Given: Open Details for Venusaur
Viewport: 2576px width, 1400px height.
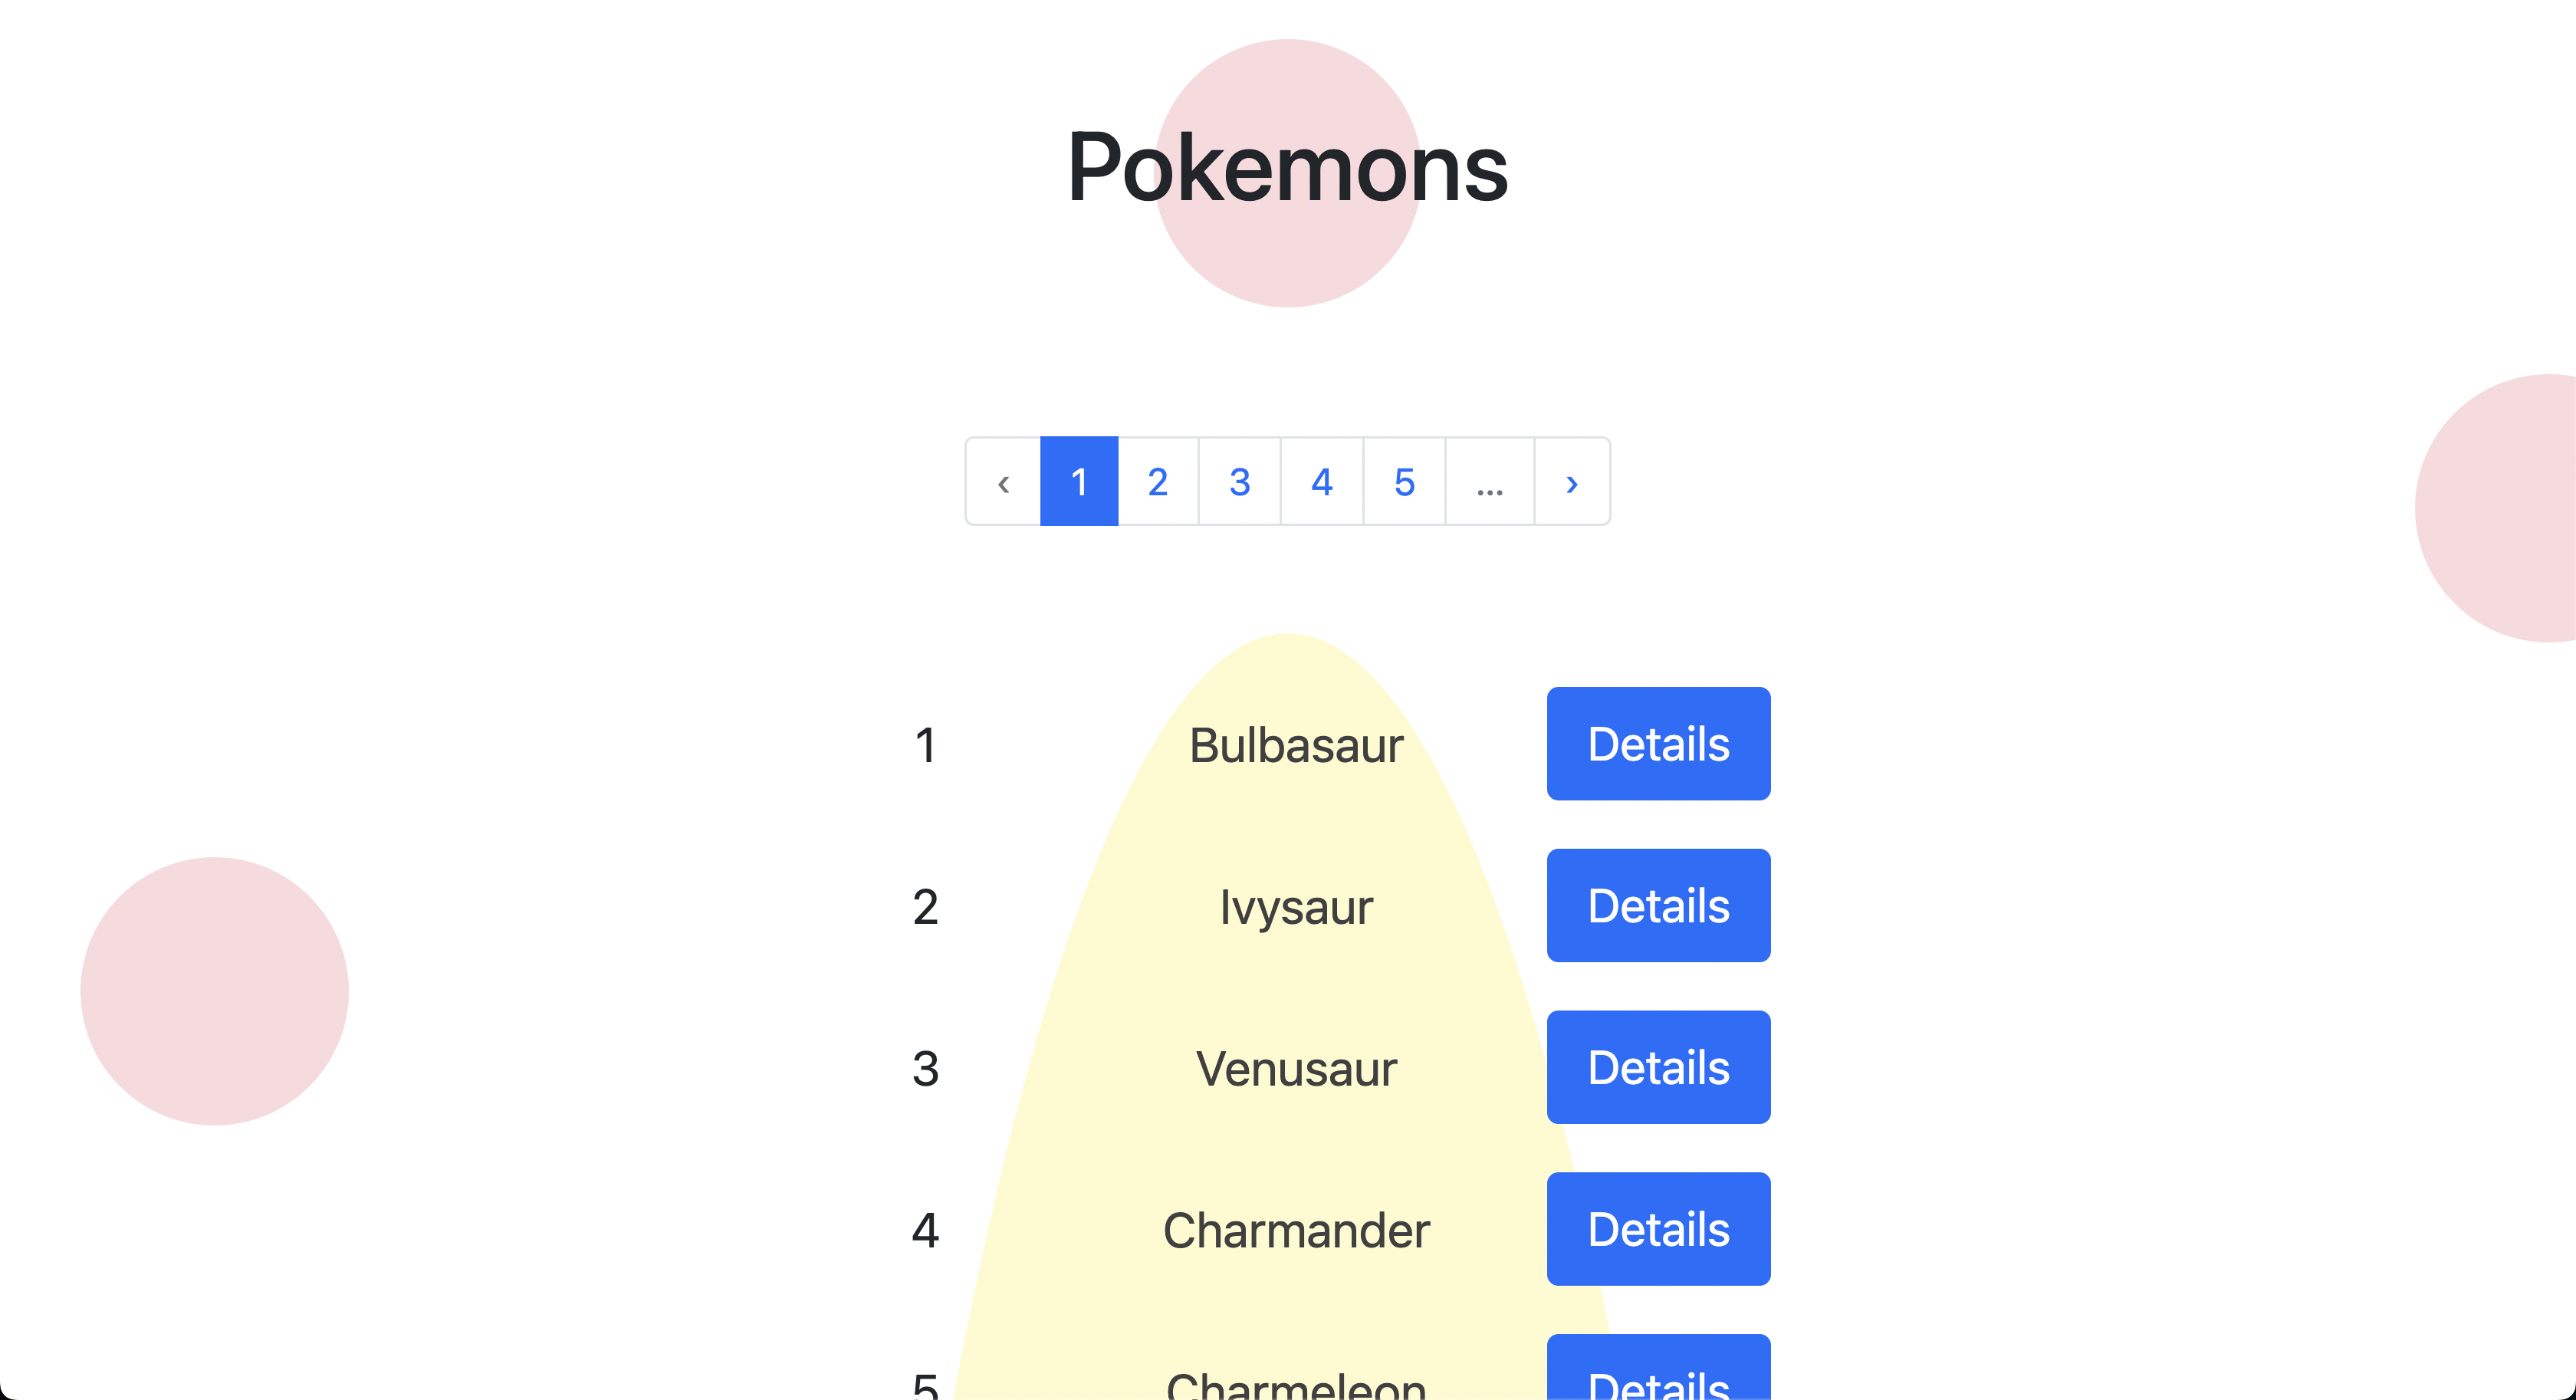Looking at the screenshot, I should click(x=1658, y=1067).
